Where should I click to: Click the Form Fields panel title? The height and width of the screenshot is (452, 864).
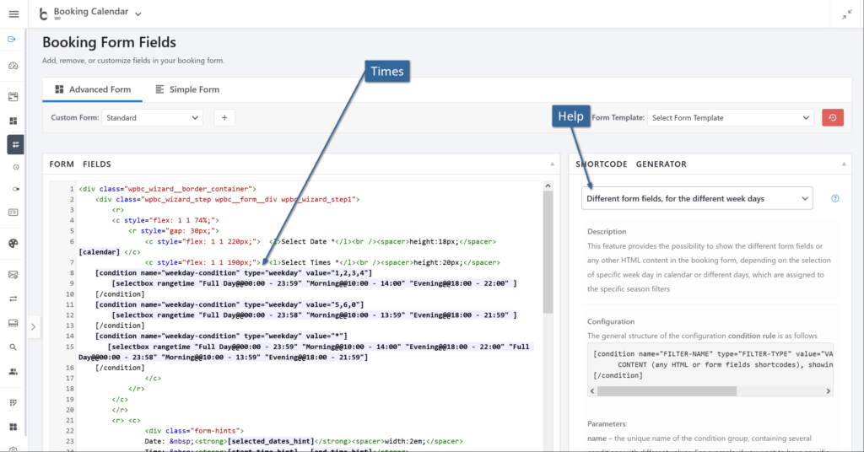(80, 164)
